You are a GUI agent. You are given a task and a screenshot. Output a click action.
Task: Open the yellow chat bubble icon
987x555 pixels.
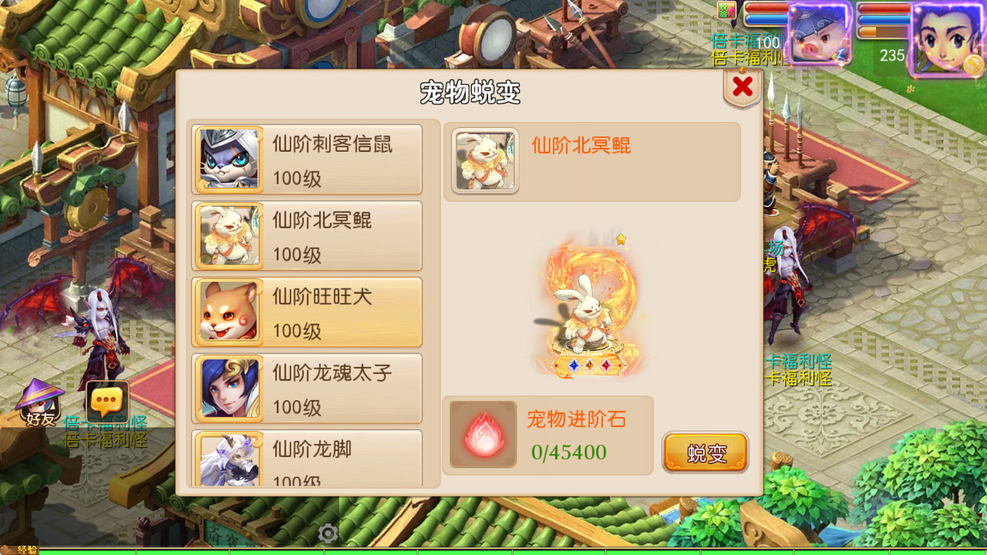click(107, 403)
